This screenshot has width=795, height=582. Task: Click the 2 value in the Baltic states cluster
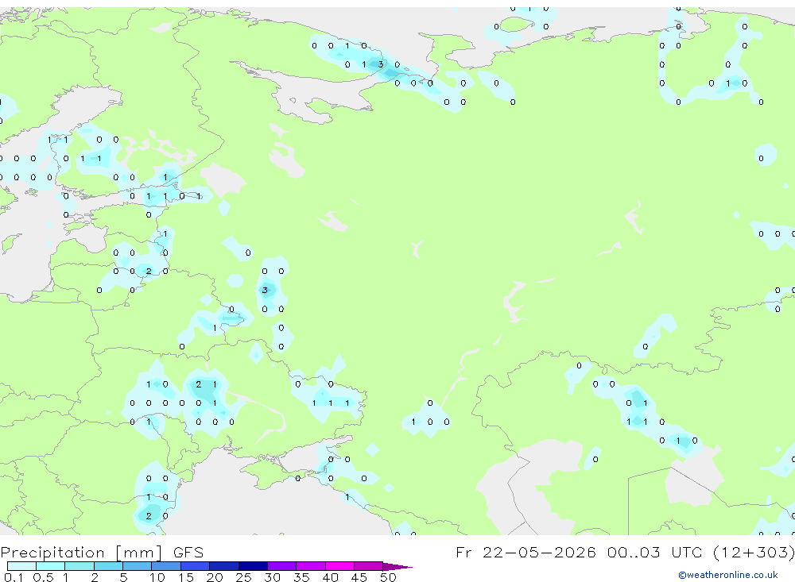click(149, 272)
